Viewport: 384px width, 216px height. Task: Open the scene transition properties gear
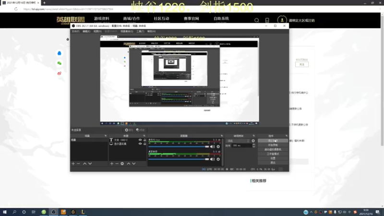[x=253, y=141]
